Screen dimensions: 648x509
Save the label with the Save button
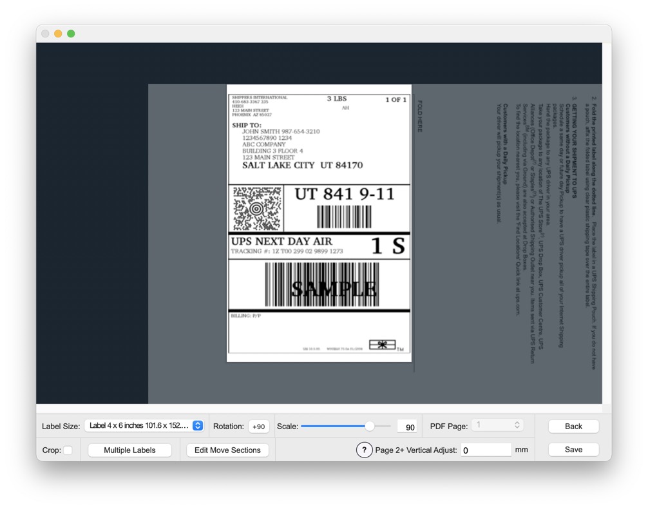(x=573, y=450)
